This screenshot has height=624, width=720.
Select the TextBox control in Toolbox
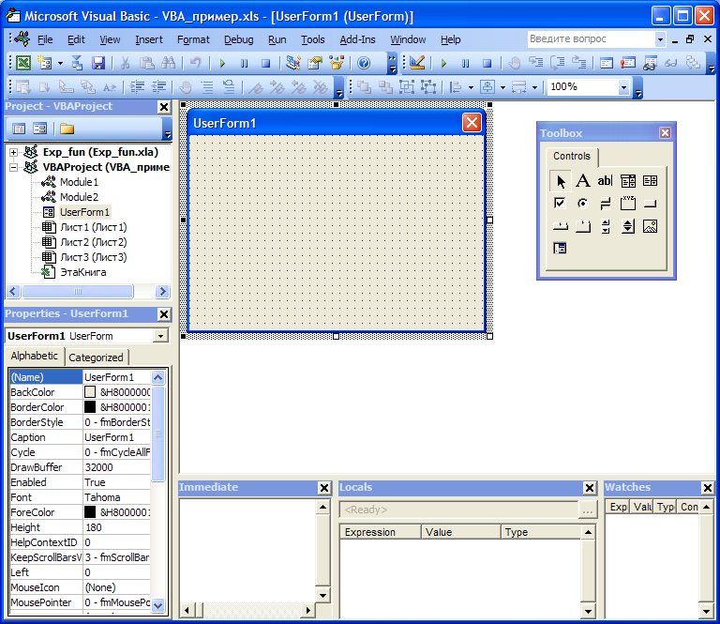tap(606, 180)
